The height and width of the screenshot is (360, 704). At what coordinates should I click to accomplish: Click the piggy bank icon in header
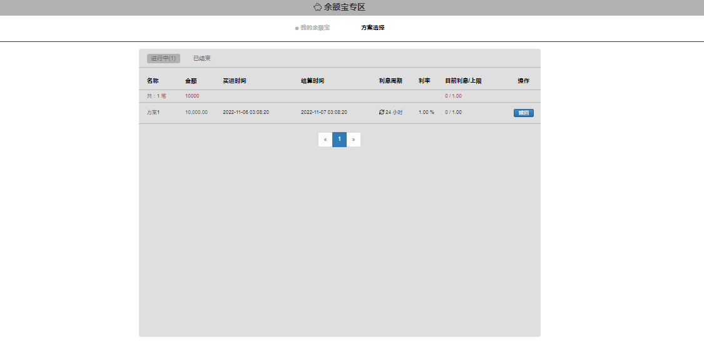point(317,8)
